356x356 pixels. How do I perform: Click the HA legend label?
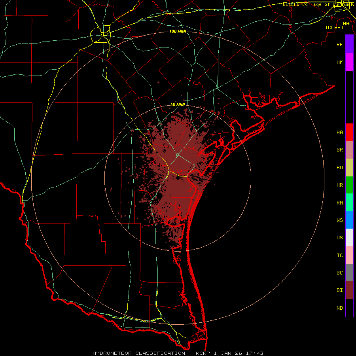coord(339,132)
